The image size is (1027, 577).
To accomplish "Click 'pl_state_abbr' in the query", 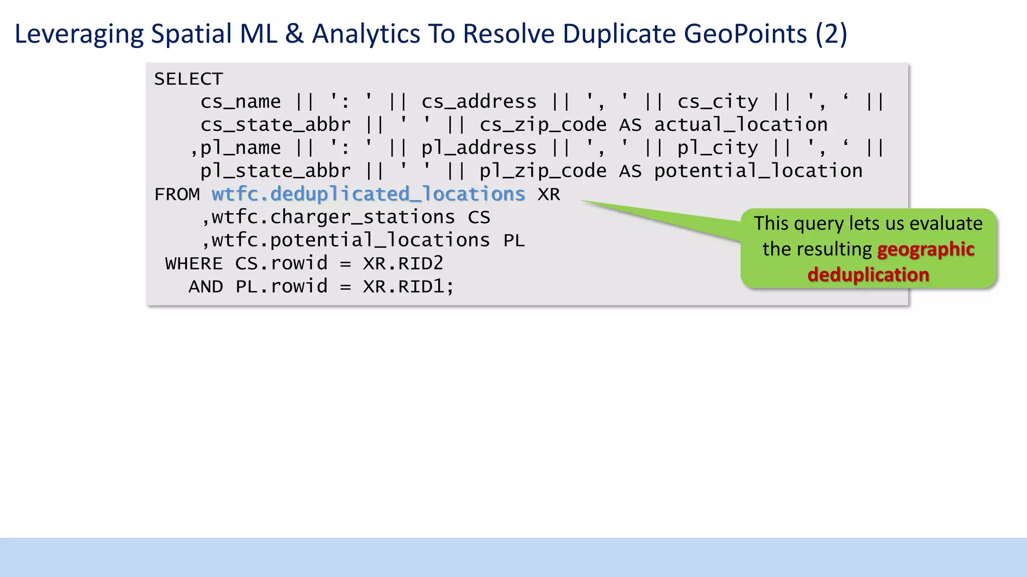I will coord(275,171).
